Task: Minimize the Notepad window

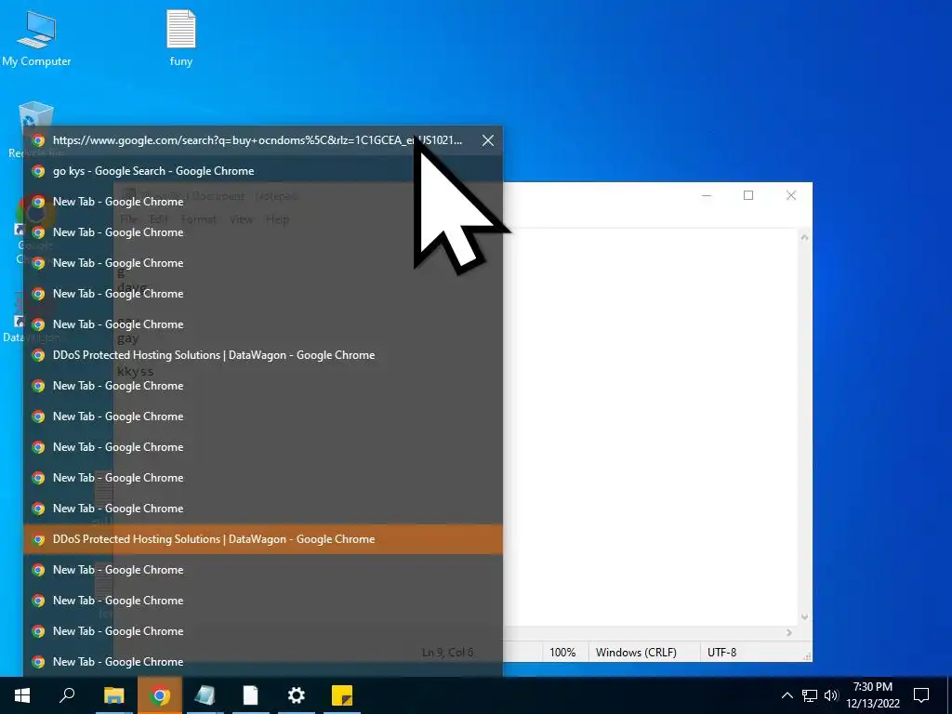Action: tap(707, 195)
